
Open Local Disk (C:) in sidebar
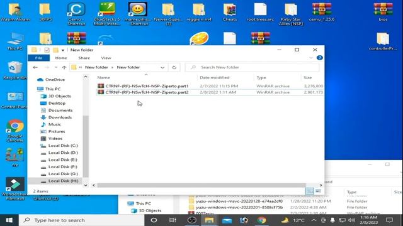click(x=59, y=146)
